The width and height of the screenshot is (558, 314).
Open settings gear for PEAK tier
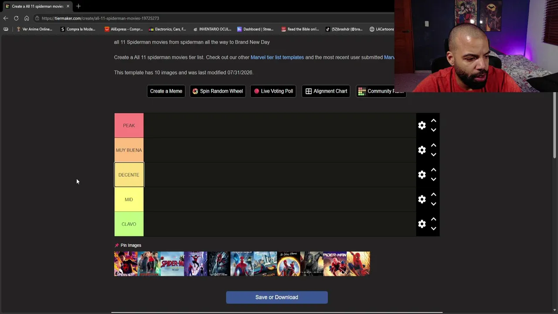[x=422, y=126]
